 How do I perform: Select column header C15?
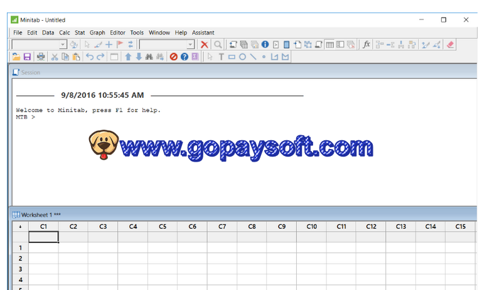point(461,227)
